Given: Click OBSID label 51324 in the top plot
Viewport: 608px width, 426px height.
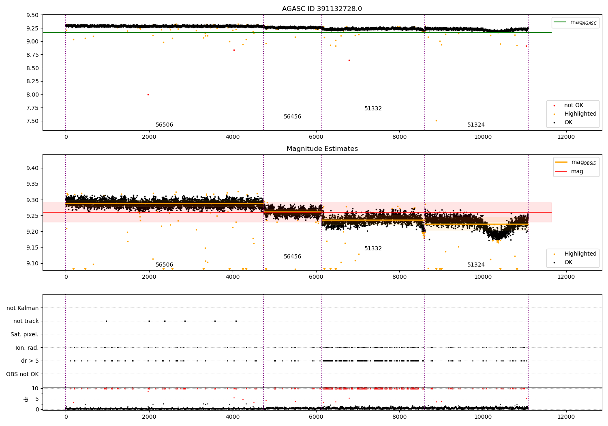Looking at the screenshot, I should pyautogui.click(x=476, y=125).
